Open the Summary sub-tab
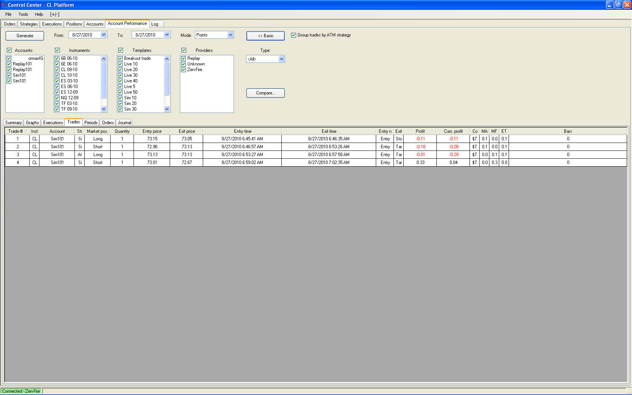632x395 pixels. click(14, 123)
